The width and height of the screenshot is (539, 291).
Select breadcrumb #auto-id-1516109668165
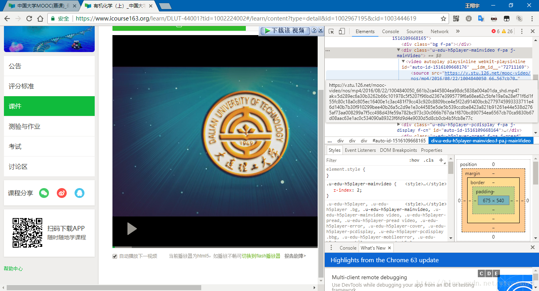pos(399,141)
